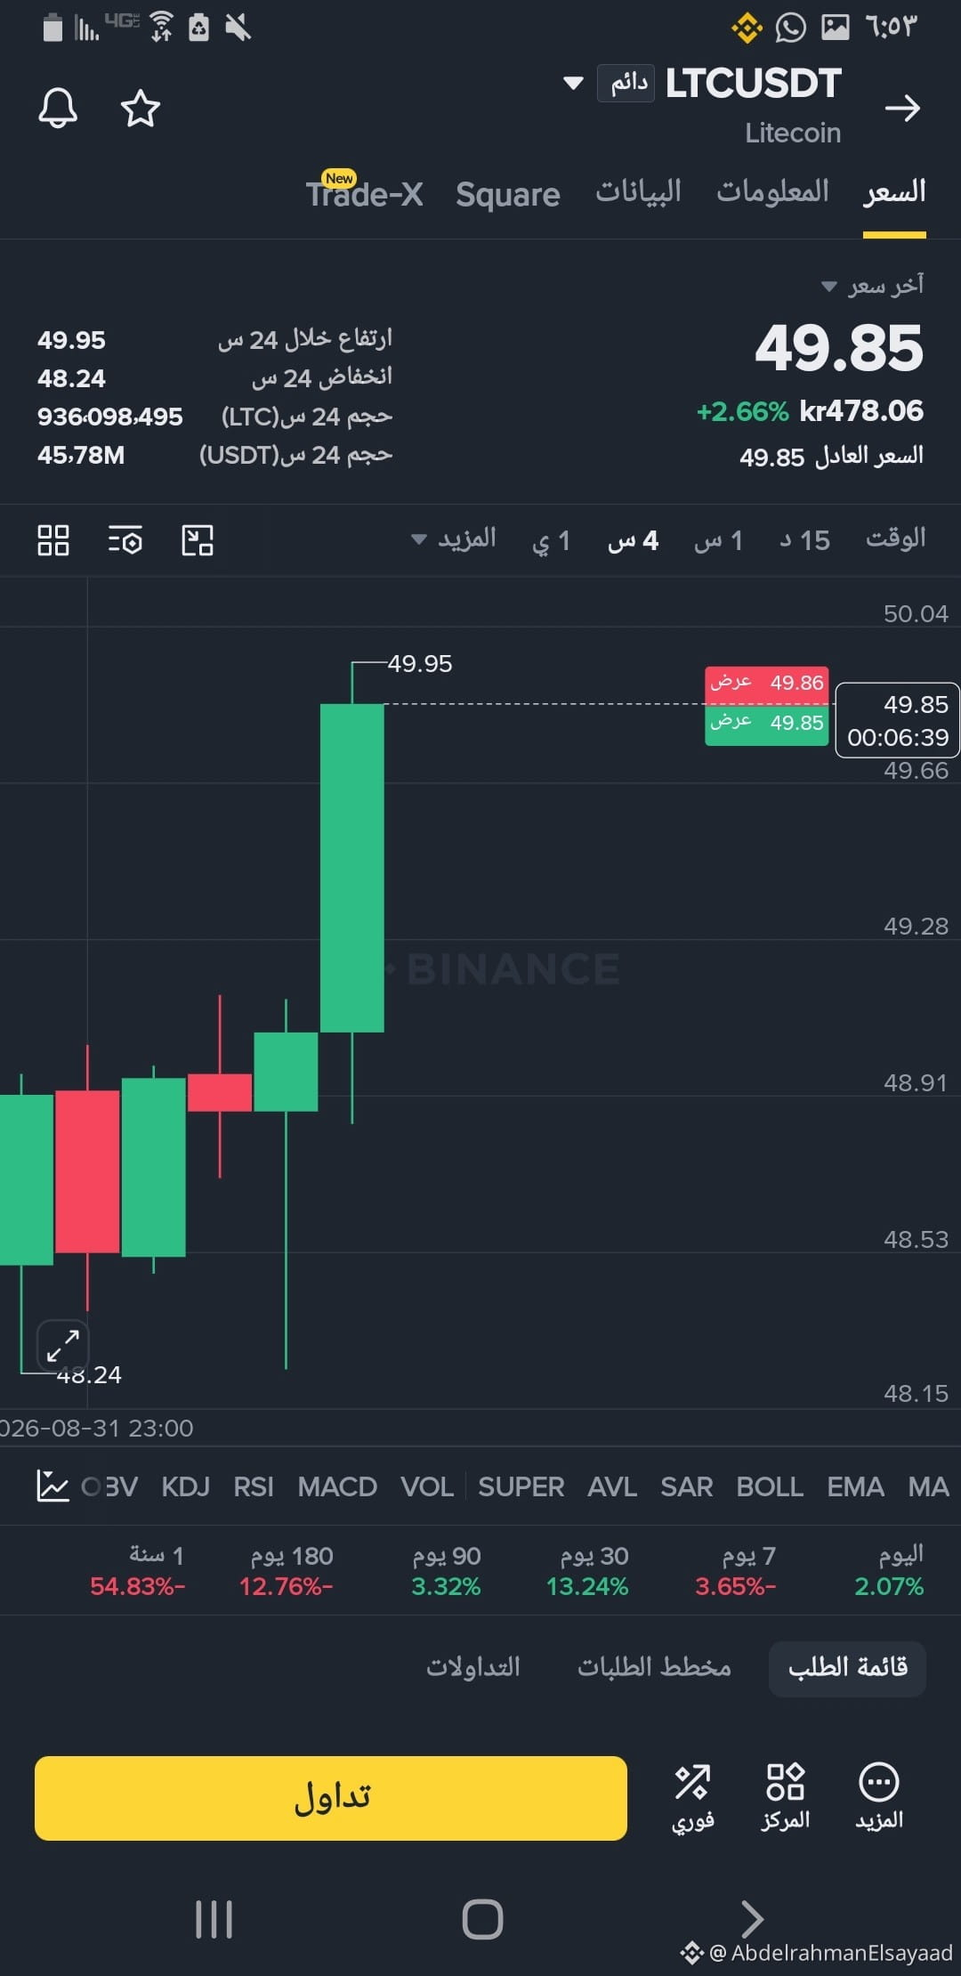Expand the المزيد timeframe dropdown
The width and height of the screenshot is (961, 1976).
[x=454, y=539]
